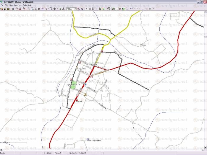Click the Undo arrow icon
207x155 pixels.
pos(131,9)
